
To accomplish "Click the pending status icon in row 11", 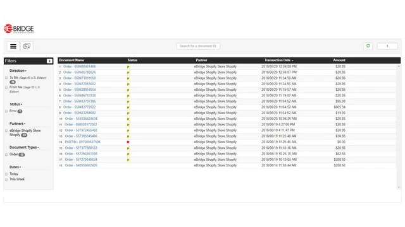I will (128, 125).
